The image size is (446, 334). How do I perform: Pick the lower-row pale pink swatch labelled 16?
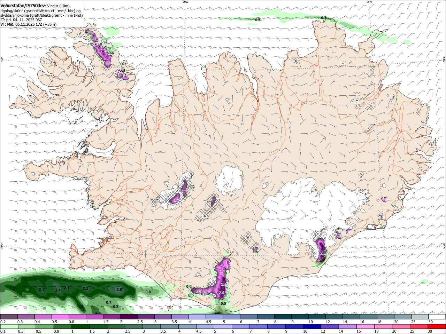click(365, 327)
